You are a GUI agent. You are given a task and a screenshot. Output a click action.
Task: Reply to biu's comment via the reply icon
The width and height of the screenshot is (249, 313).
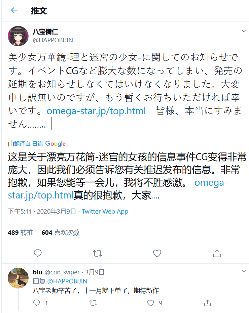(x=37, y=303)
